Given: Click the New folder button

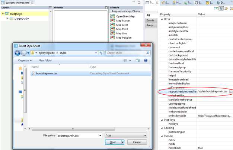Looking at the screenshot, I should point(45,61).
